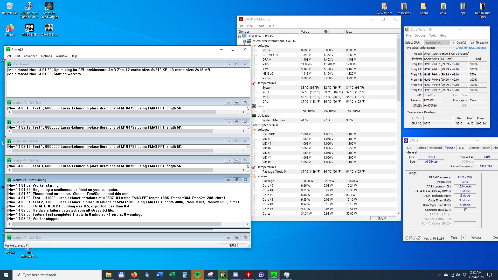Image resolution: width=498 pixels, height=280 pixels.
Task: Open the Select CPU Processor #0 dropdown
Action: 437,43
